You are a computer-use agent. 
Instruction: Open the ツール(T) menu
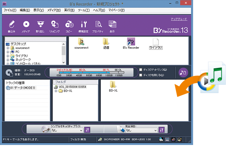point(84,10)
